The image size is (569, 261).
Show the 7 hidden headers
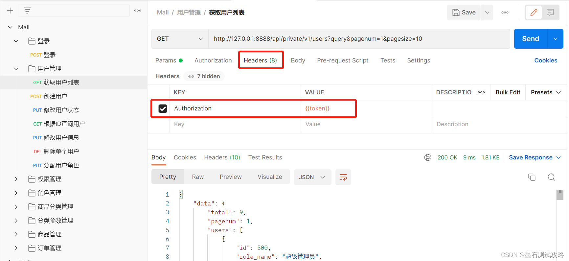pos(204,76)
